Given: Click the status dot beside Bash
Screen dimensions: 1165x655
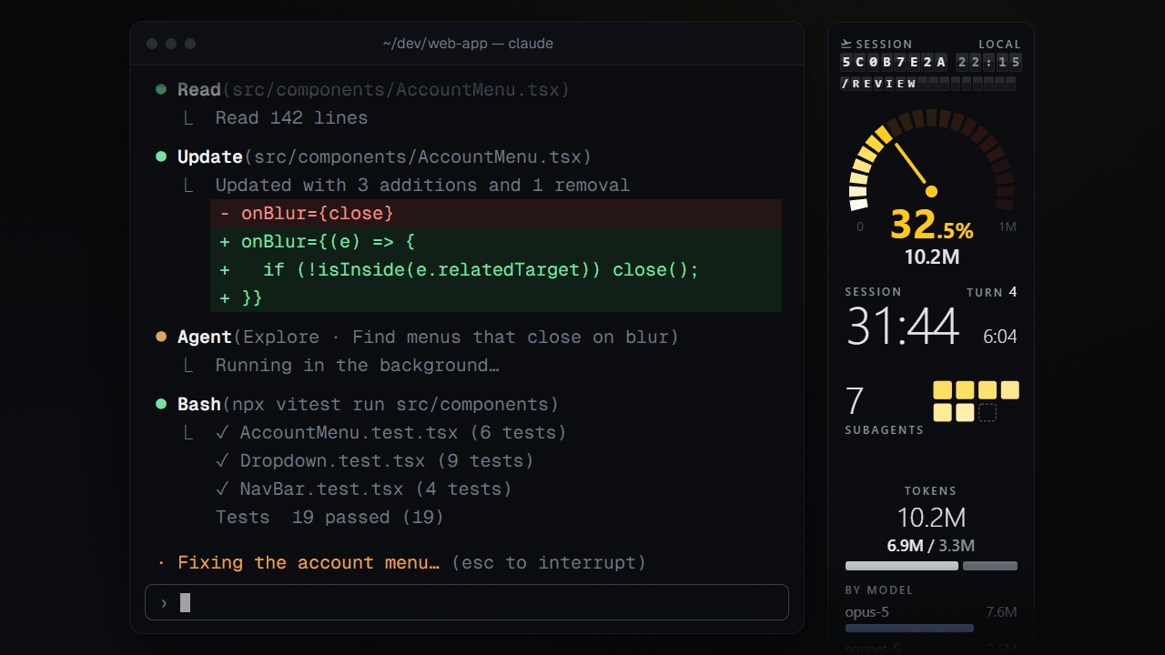Looking at the screenshot, I should pos(161,404).
